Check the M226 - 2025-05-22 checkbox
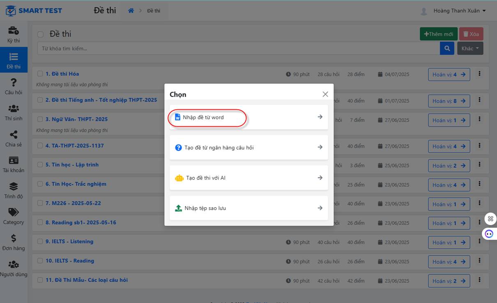Screen dimensions: 497x303 point(40,203)
